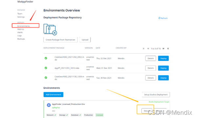
Task: Click the 'Tue, 30 Nov 2021' date cell
Action: [104, 78]
